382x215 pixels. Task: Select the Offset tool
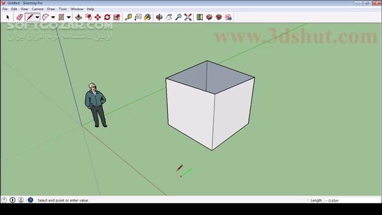88,17
